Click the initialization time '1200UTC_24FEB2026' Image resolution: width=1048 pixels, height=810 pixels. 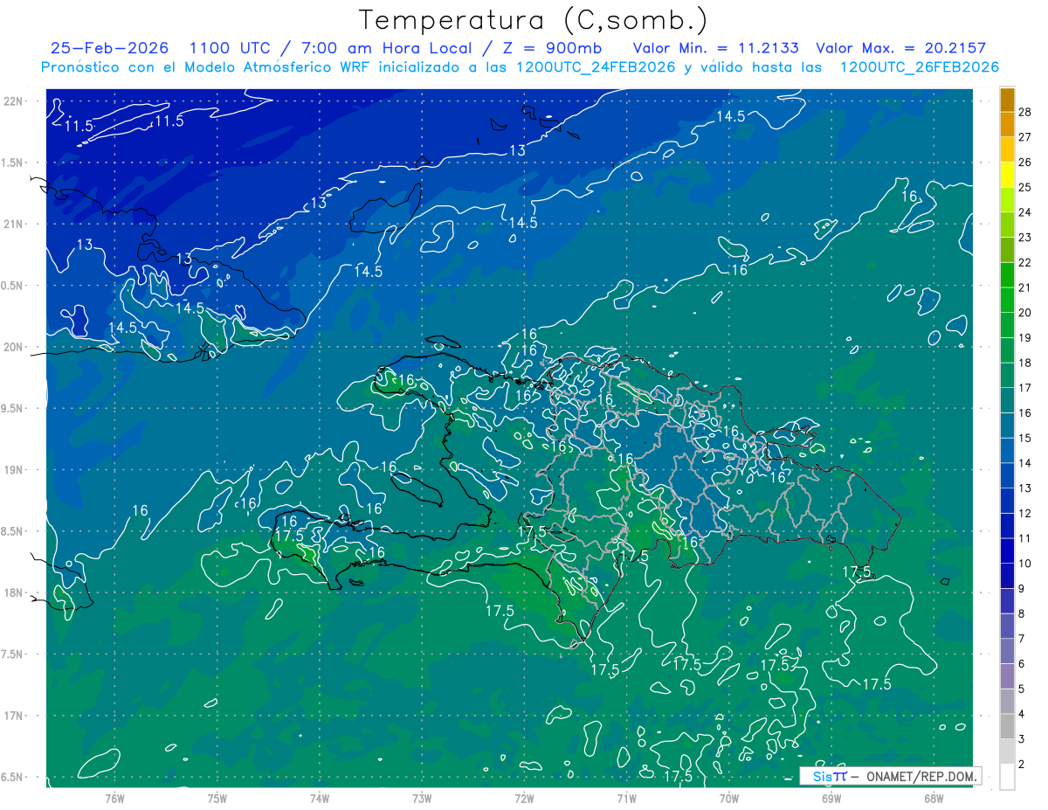pyautogui.click(x=596, y=67)
